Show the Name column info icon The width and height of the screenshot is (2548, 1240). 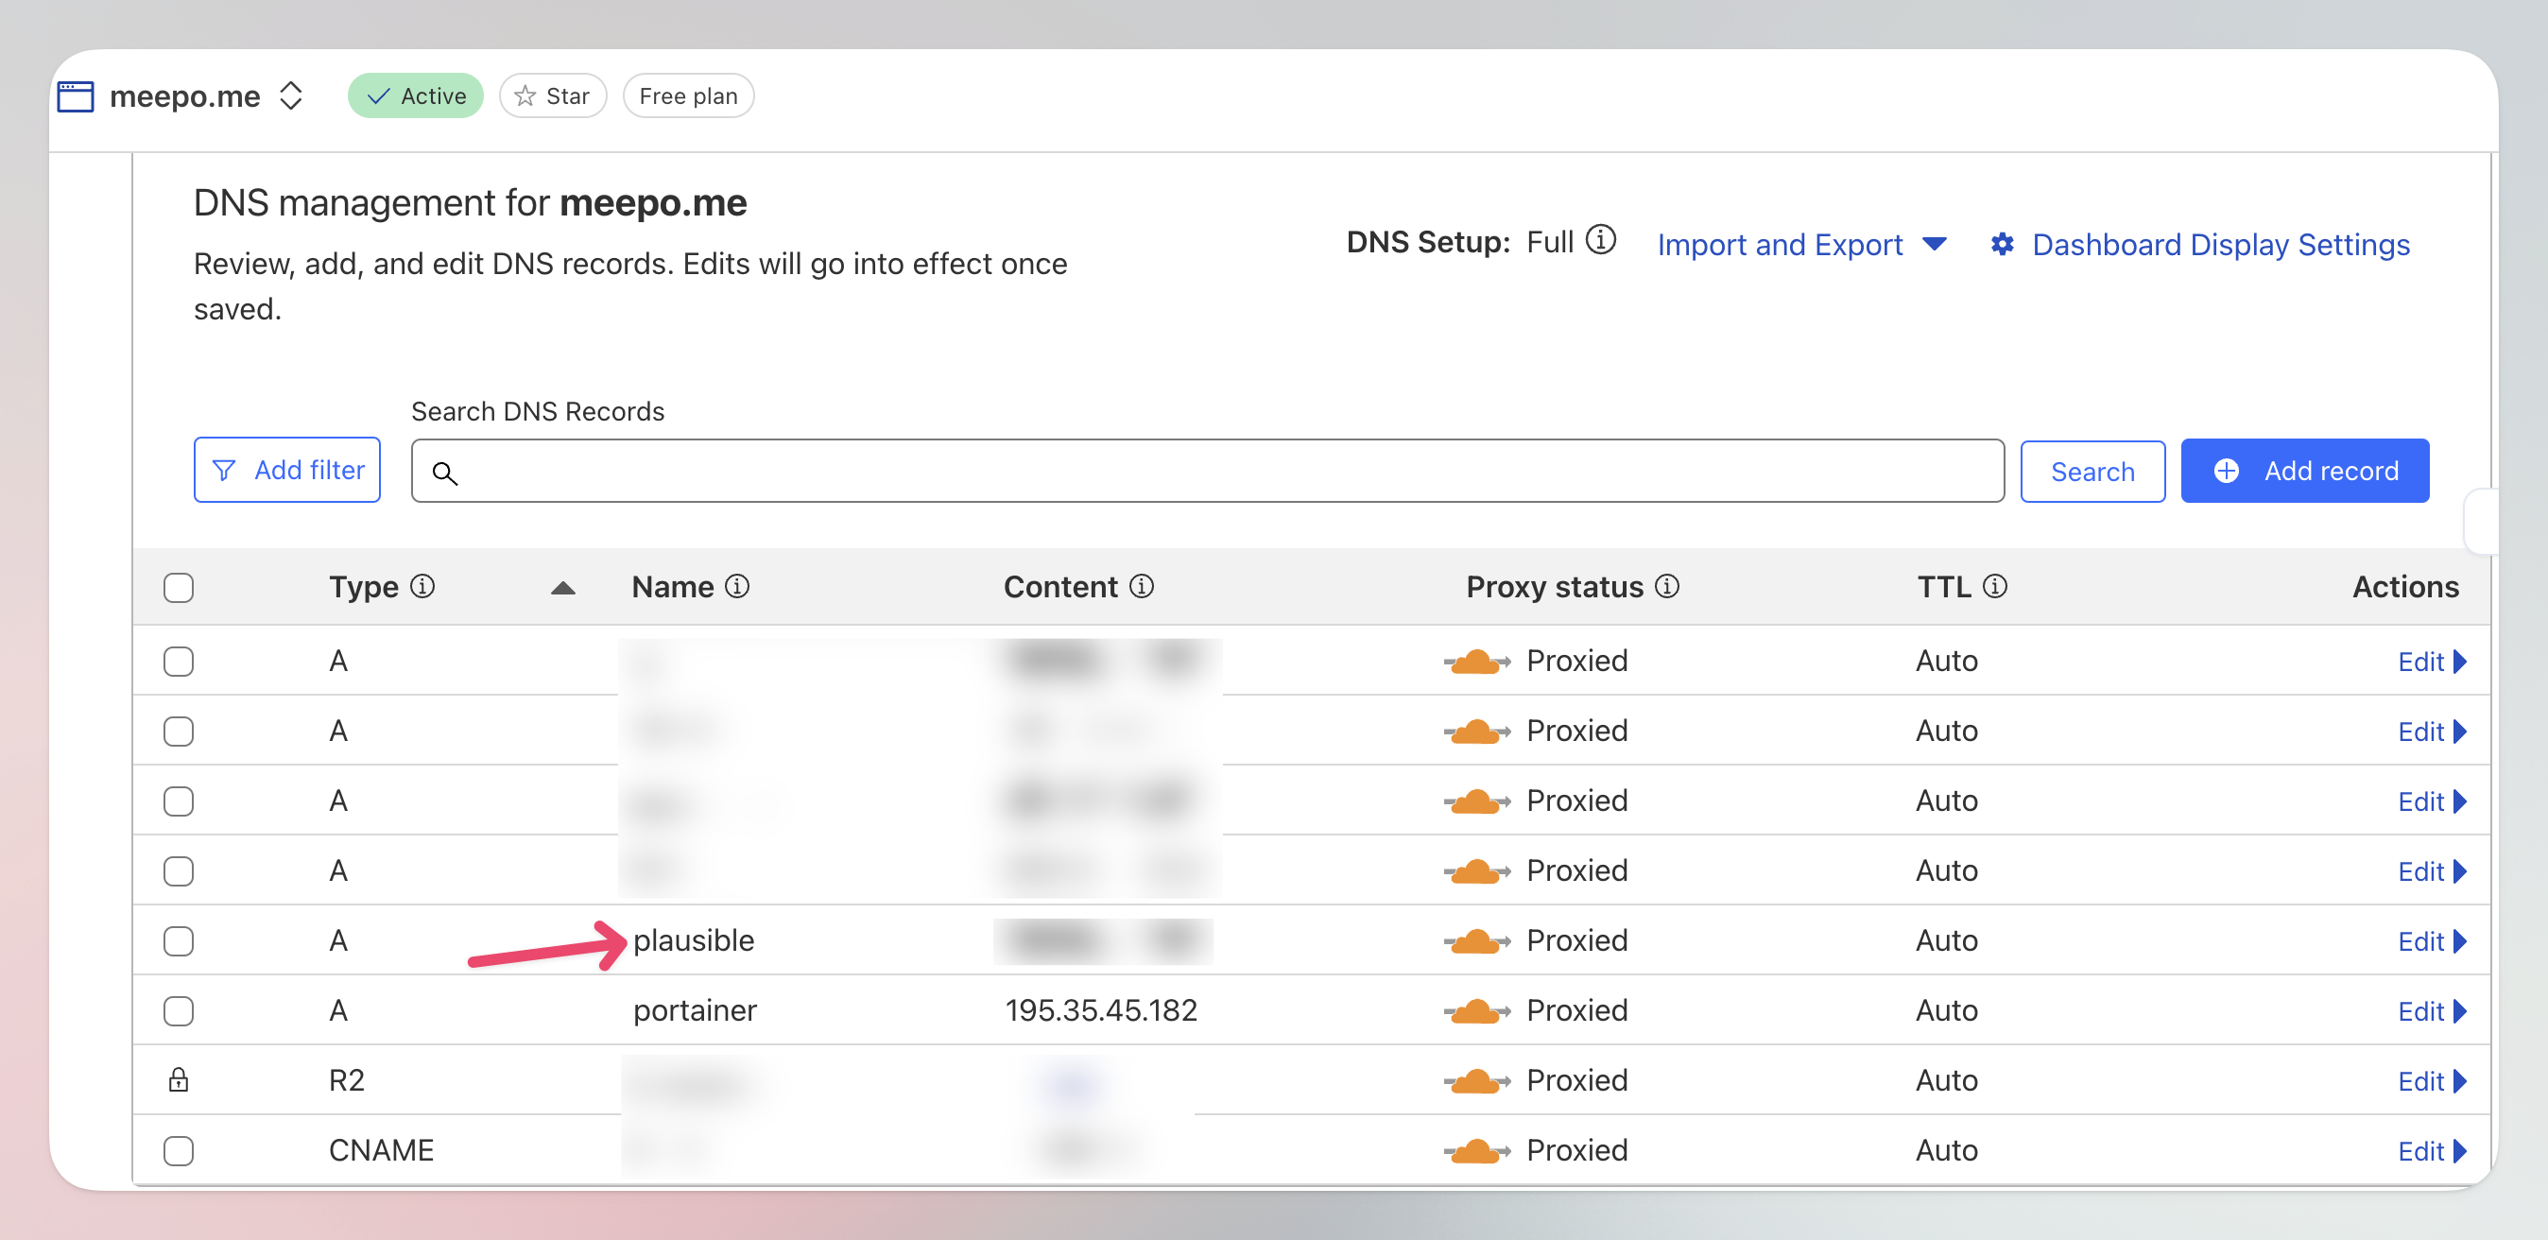[x=737, y=586]
